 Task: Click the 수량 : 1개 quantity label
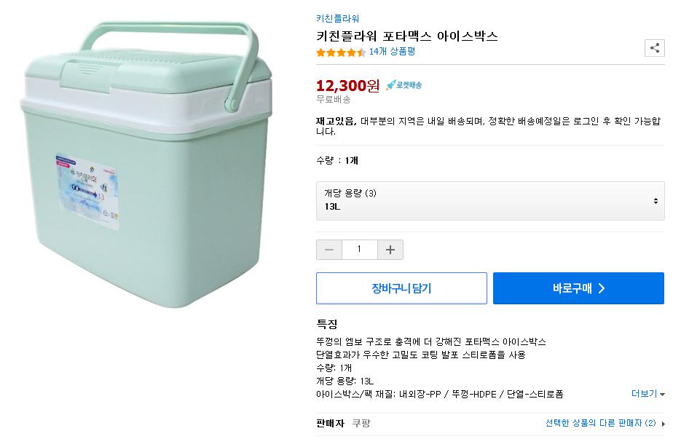(337, 160)
